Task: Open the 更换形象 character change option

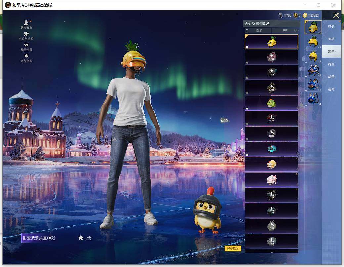Action: click(26, 24)
